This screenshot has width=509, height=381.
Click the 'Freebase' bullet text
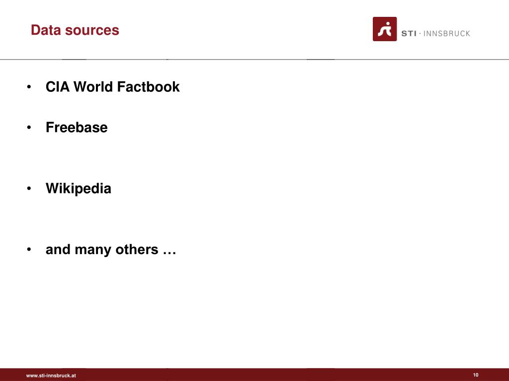tap(77, 127)
